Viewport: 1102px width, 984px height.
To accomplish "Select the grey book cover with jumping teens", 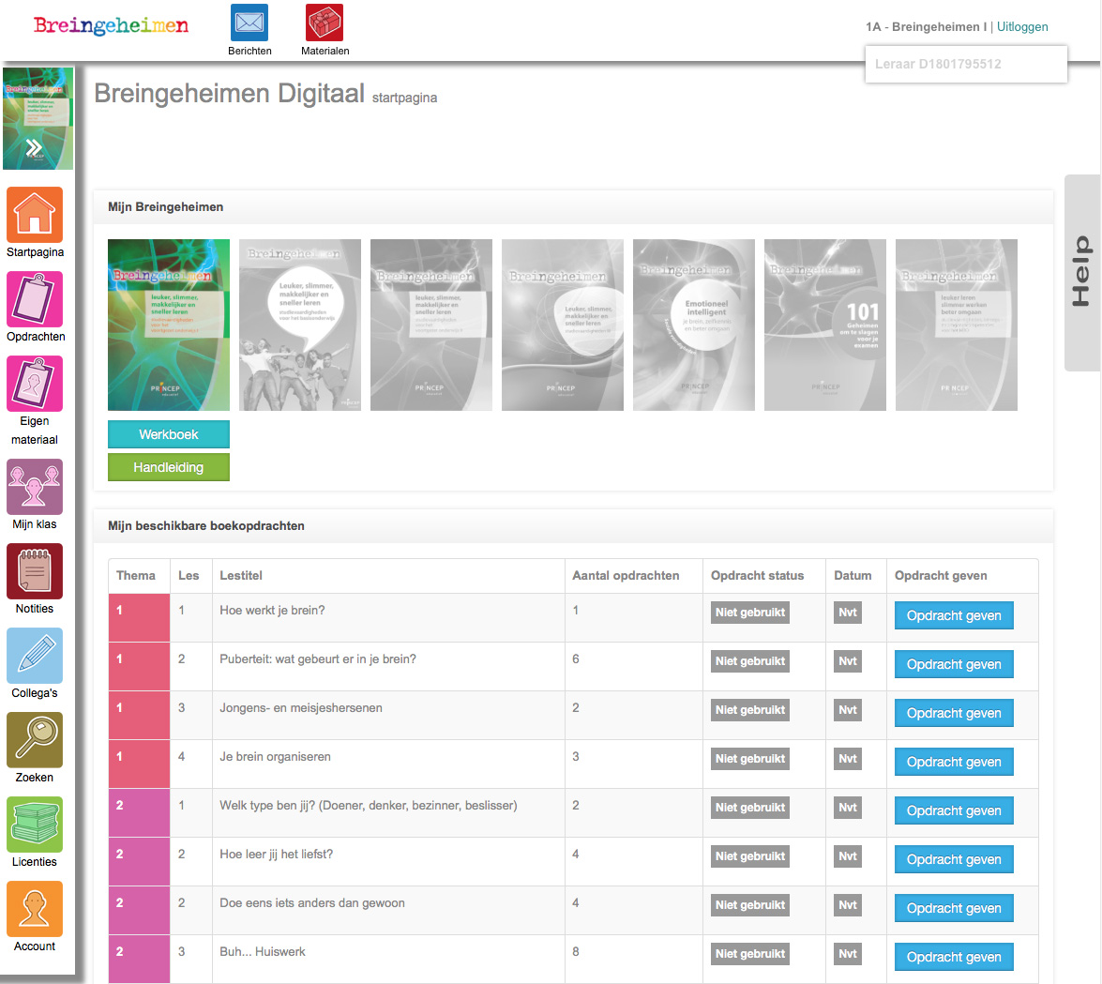I will click(x=300, y=325).
